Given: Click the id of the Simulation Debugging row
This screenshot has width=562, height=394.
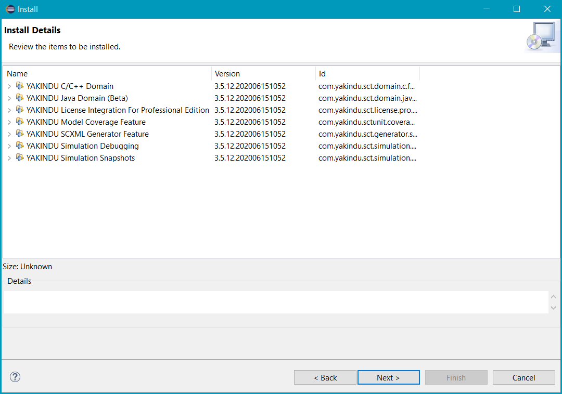Looking at the screenshot, I should (367, 146).
